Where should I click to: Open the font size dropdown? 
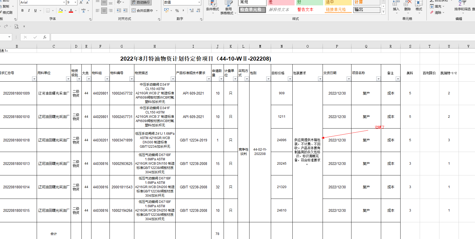pyautogui.click(x=75, y=2)
